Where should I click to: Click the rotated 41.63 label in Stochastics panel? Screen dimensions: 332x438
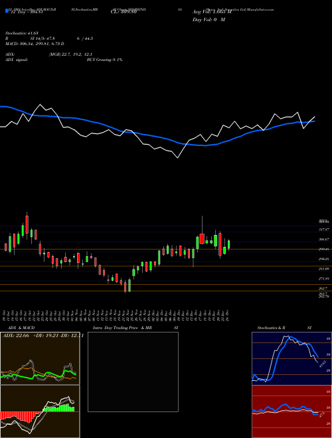point(323,364)
